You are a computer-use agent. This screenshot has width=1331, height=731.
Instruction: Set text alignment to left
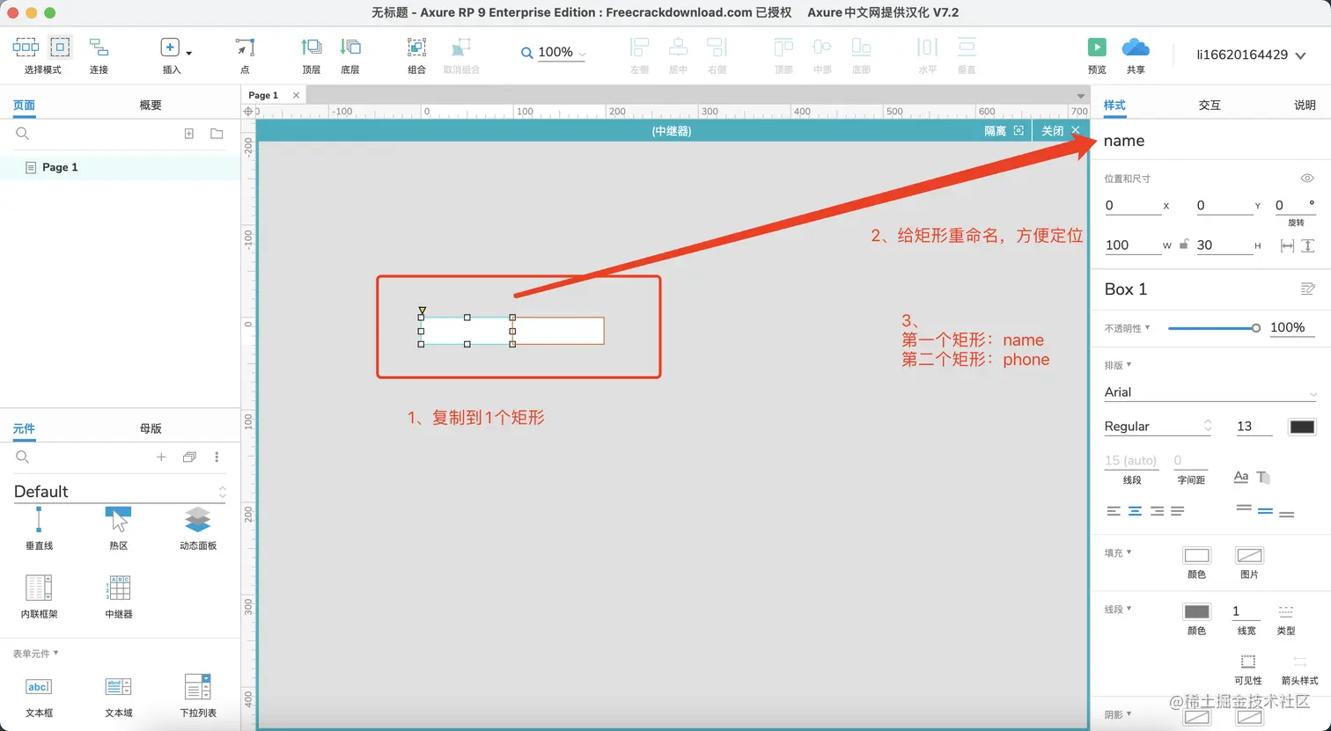[1114, 511]
